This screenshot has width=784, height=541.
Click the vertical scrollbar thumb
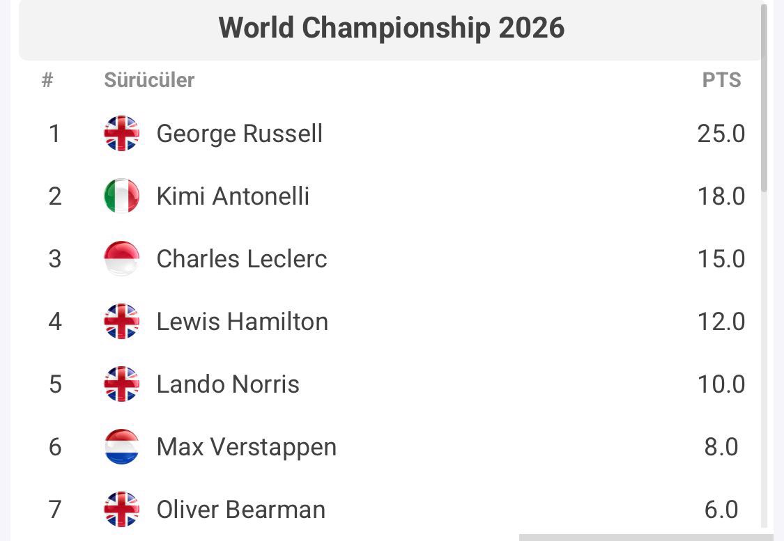click(x=764, y=97)
